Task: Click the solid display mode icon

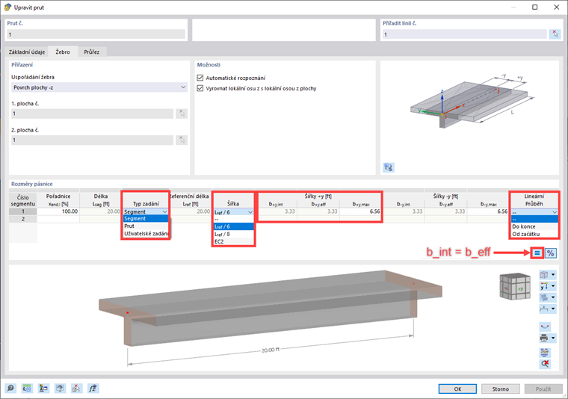Action: tap(544, 297)
